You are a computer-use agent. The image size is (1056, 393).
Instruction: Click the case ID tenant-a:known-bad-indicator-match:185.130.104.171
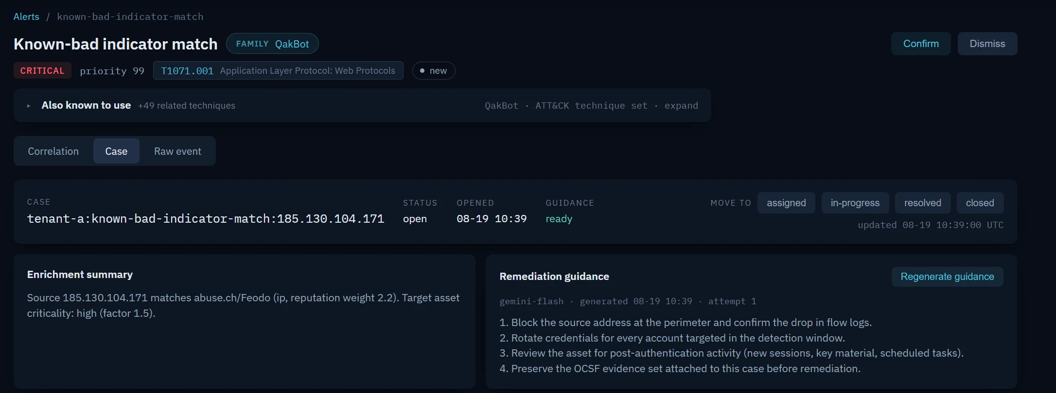pos(206,219)
